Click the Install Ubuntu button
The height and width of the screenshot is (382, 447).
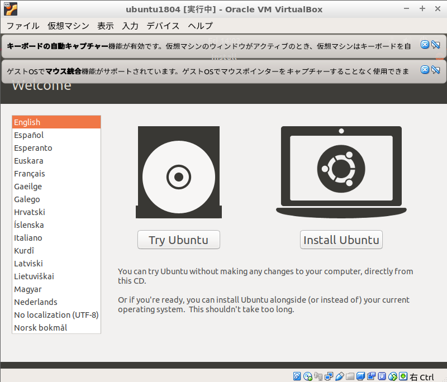pyautogui.click(x=341, y=240)
